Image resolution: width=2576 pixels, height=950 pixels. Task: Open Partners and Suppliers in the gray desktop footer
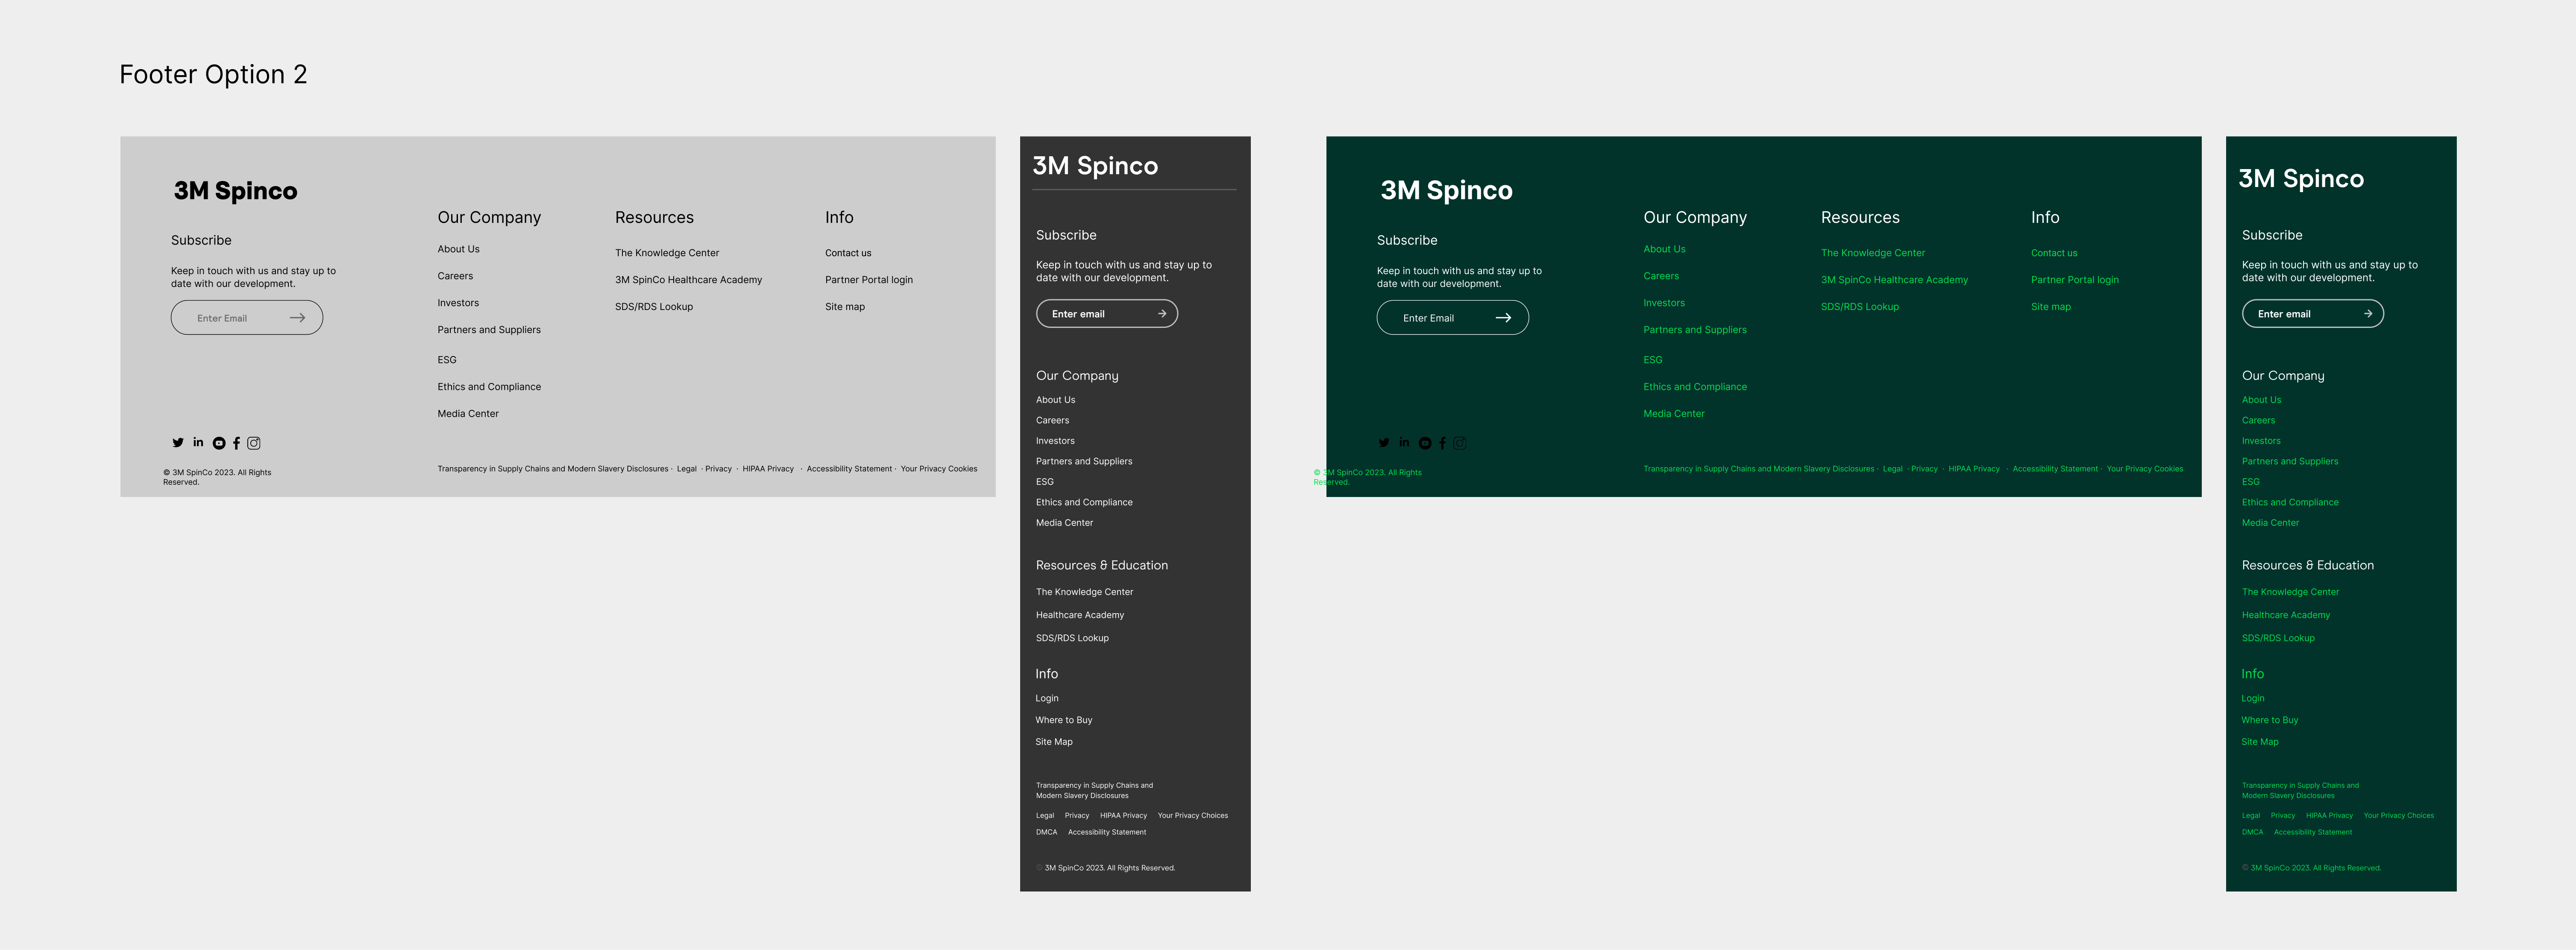pos(489,330)
